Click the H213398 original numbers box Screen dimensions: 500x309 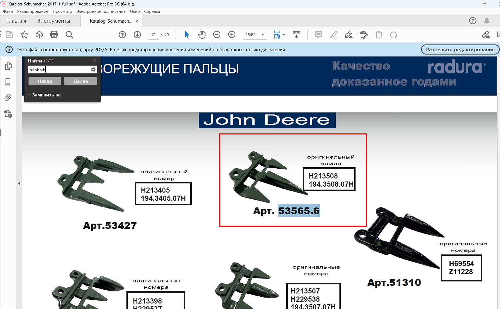(x=156, y=300)
